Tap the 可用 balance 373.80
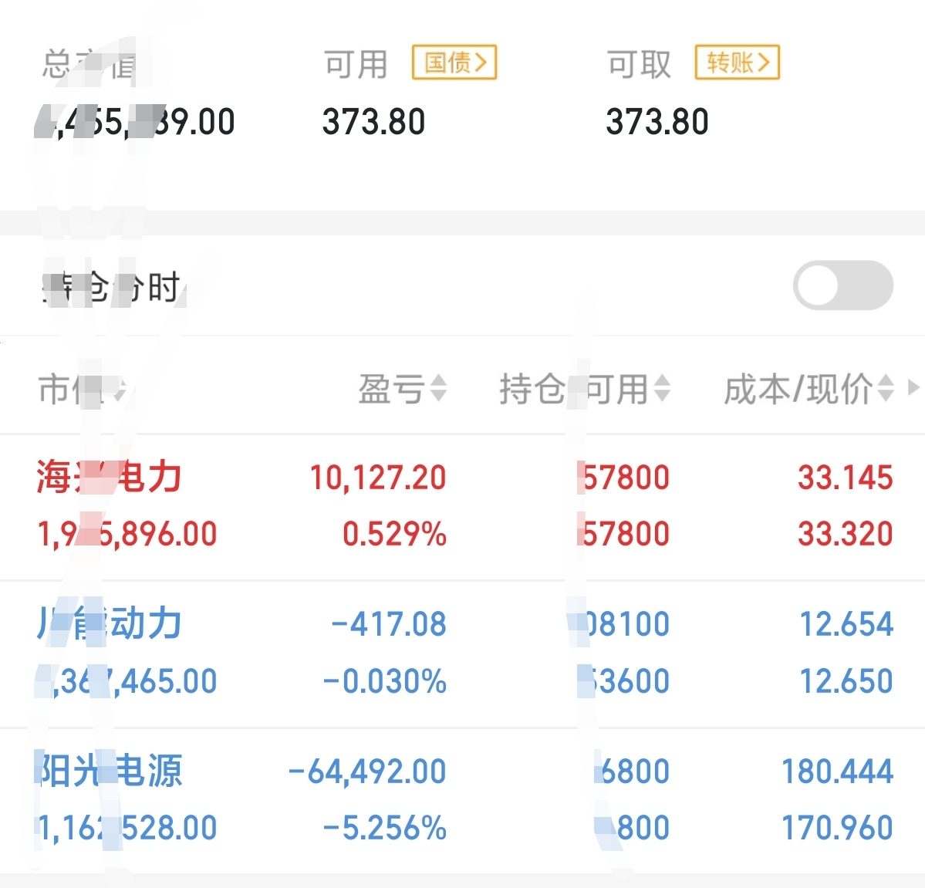 [373, 122]
